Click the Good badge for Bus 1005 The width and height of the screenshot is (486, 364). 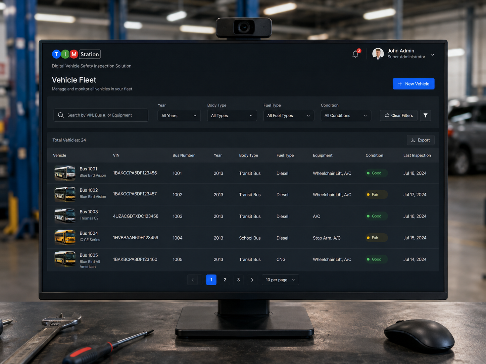377,259
